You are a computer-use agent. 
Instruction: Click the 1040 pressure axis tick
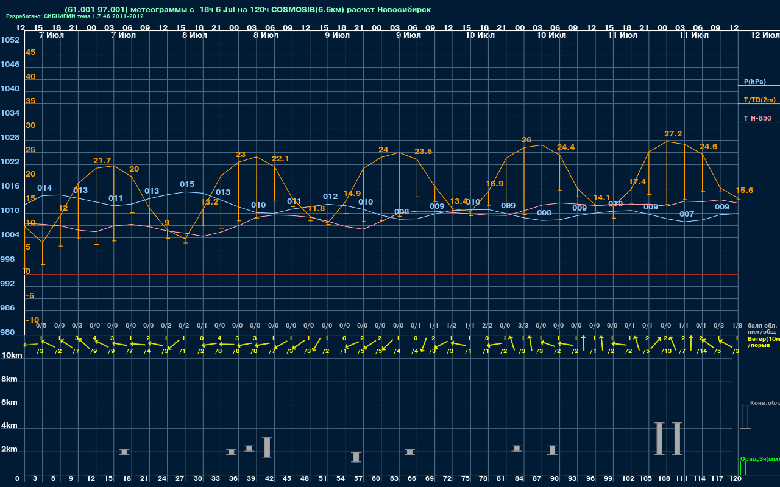coord(10,89)
